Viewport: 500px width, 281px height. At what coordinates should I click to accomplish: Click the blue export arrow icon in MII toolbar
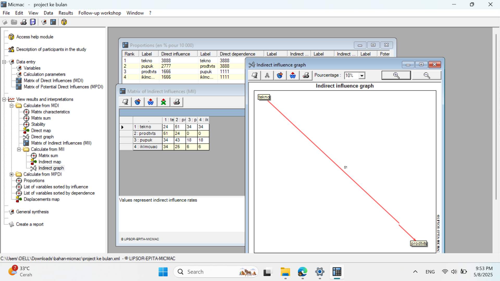coord(138,102)
